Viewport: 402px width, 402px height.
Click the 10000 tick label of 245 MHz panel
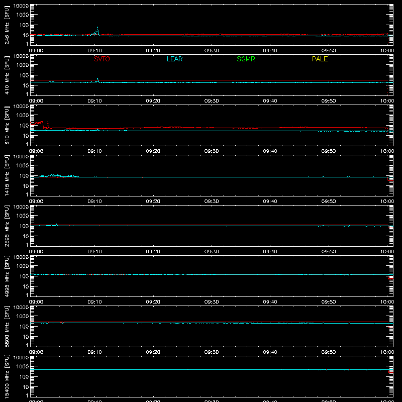click(21, 6)
